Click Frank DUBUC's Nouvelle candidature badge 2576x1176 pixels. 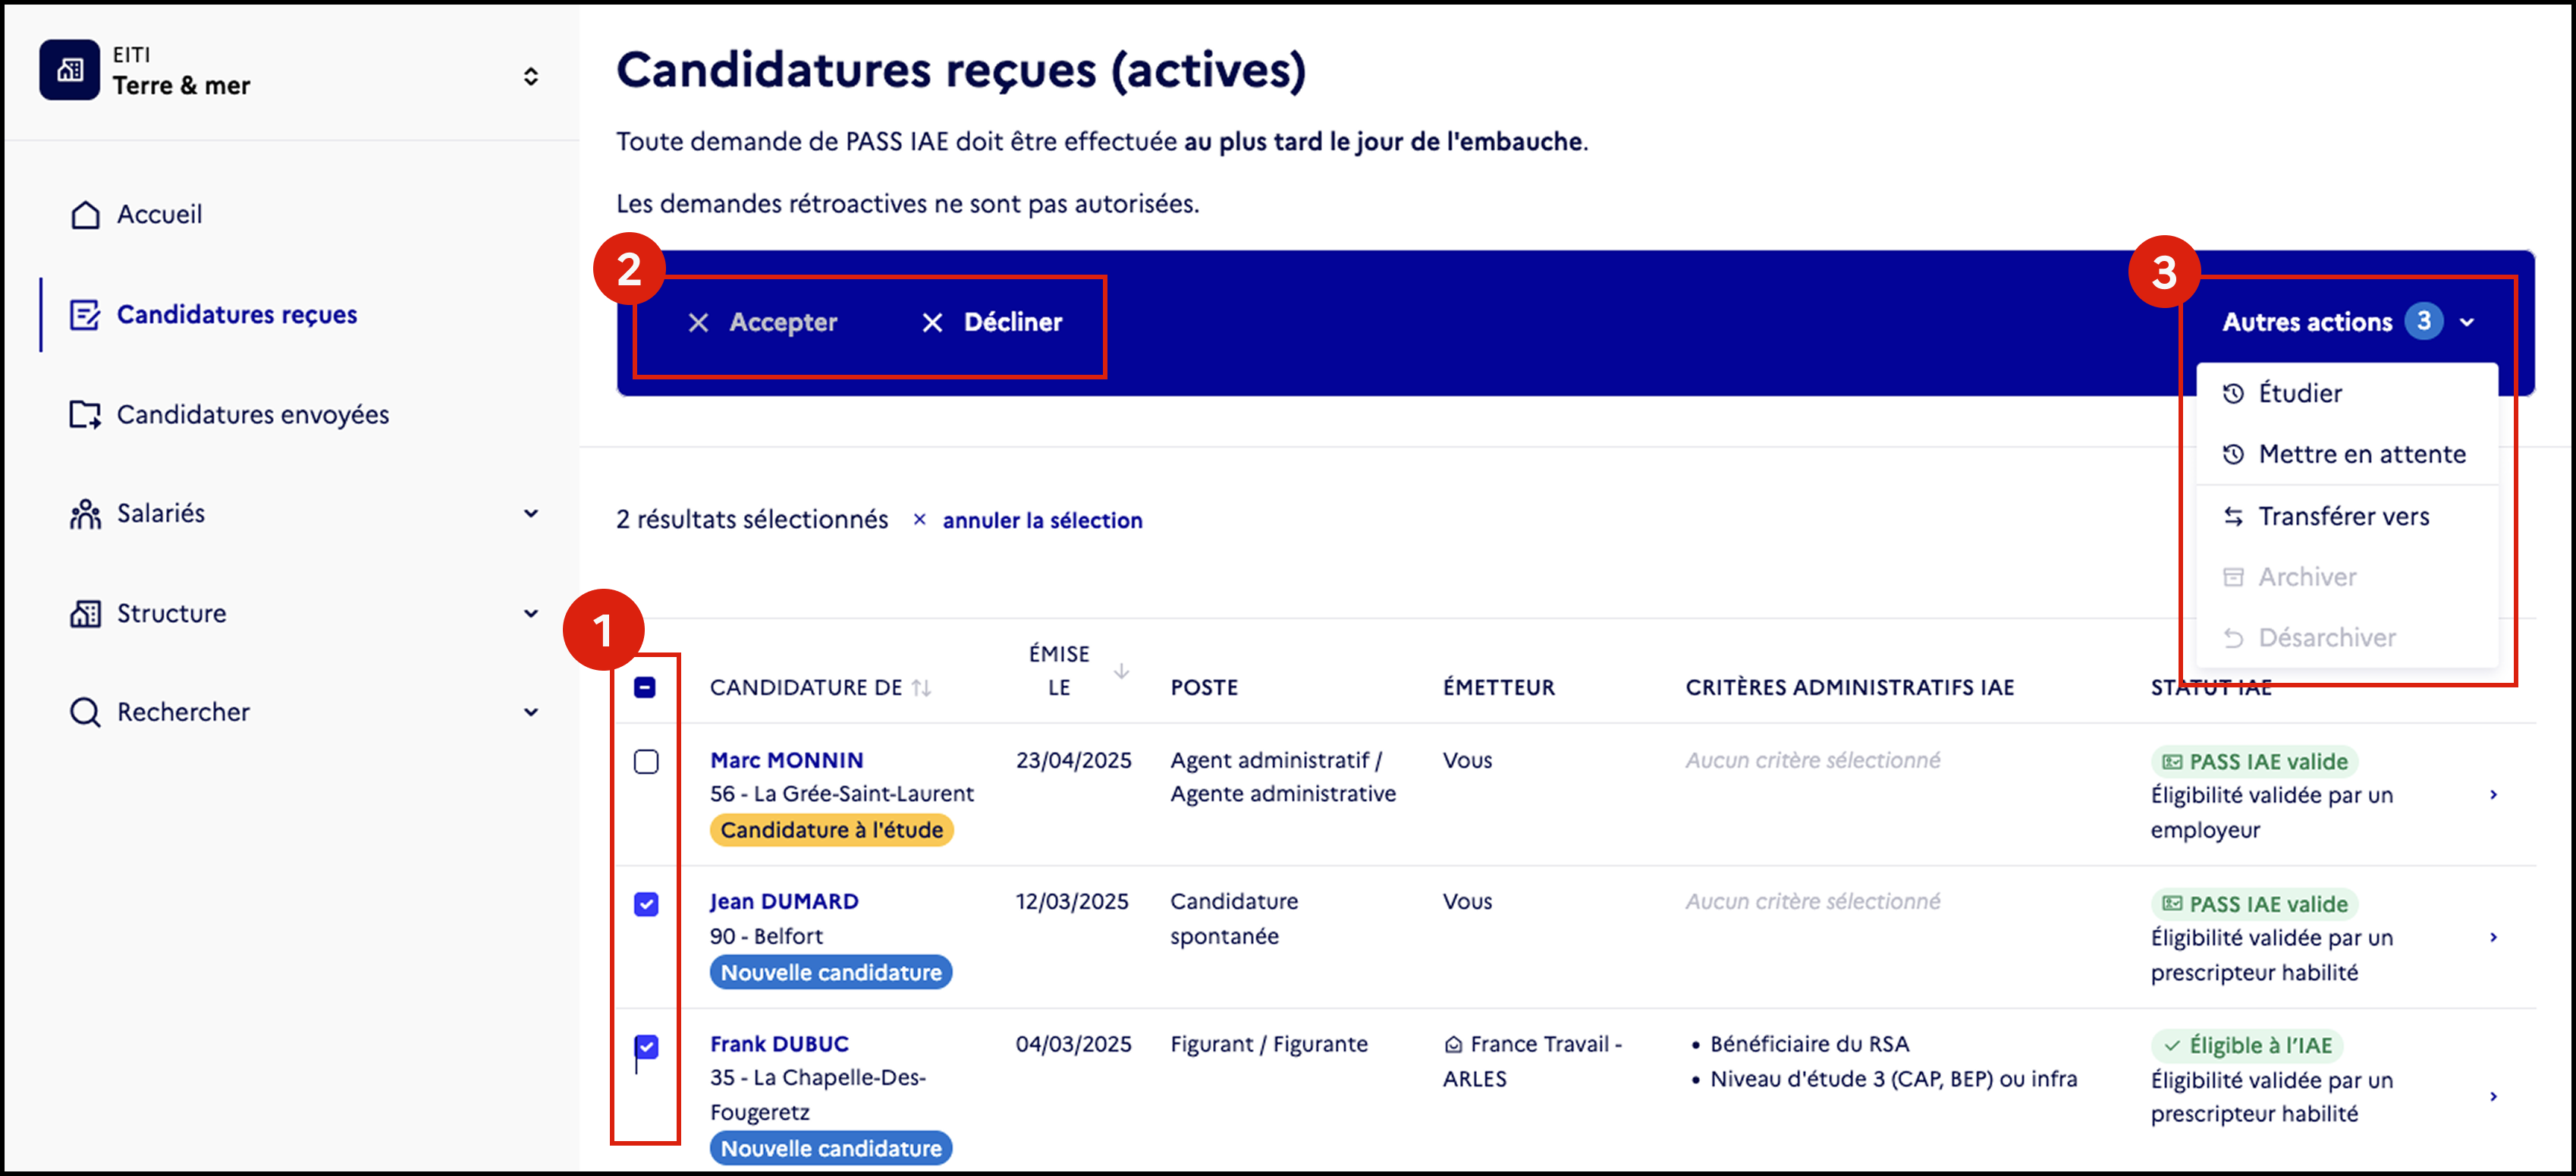point(831,1148)
